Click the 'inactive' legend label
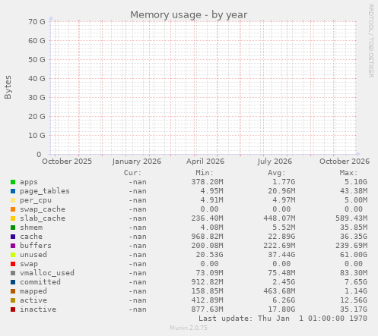The width and height of the screenshot is (378, 336). pos(38,309)
